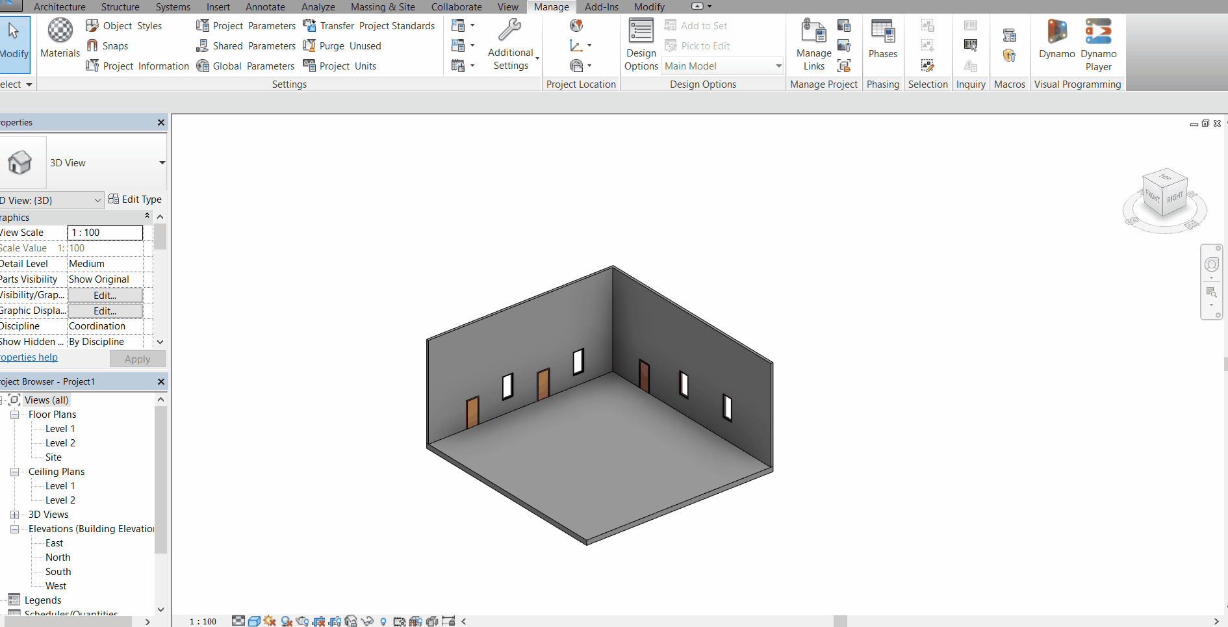The width and height of the screenshot is (1228, 627).
Task: Open Project Units settings
Action: pyautogui.click(x=340, y=66)
